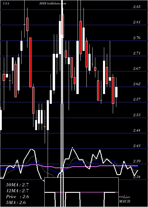The height and width of the screenshot is (207, 148).
Task: Select the 2.43 price axis label
Action: tap(137, 145)
